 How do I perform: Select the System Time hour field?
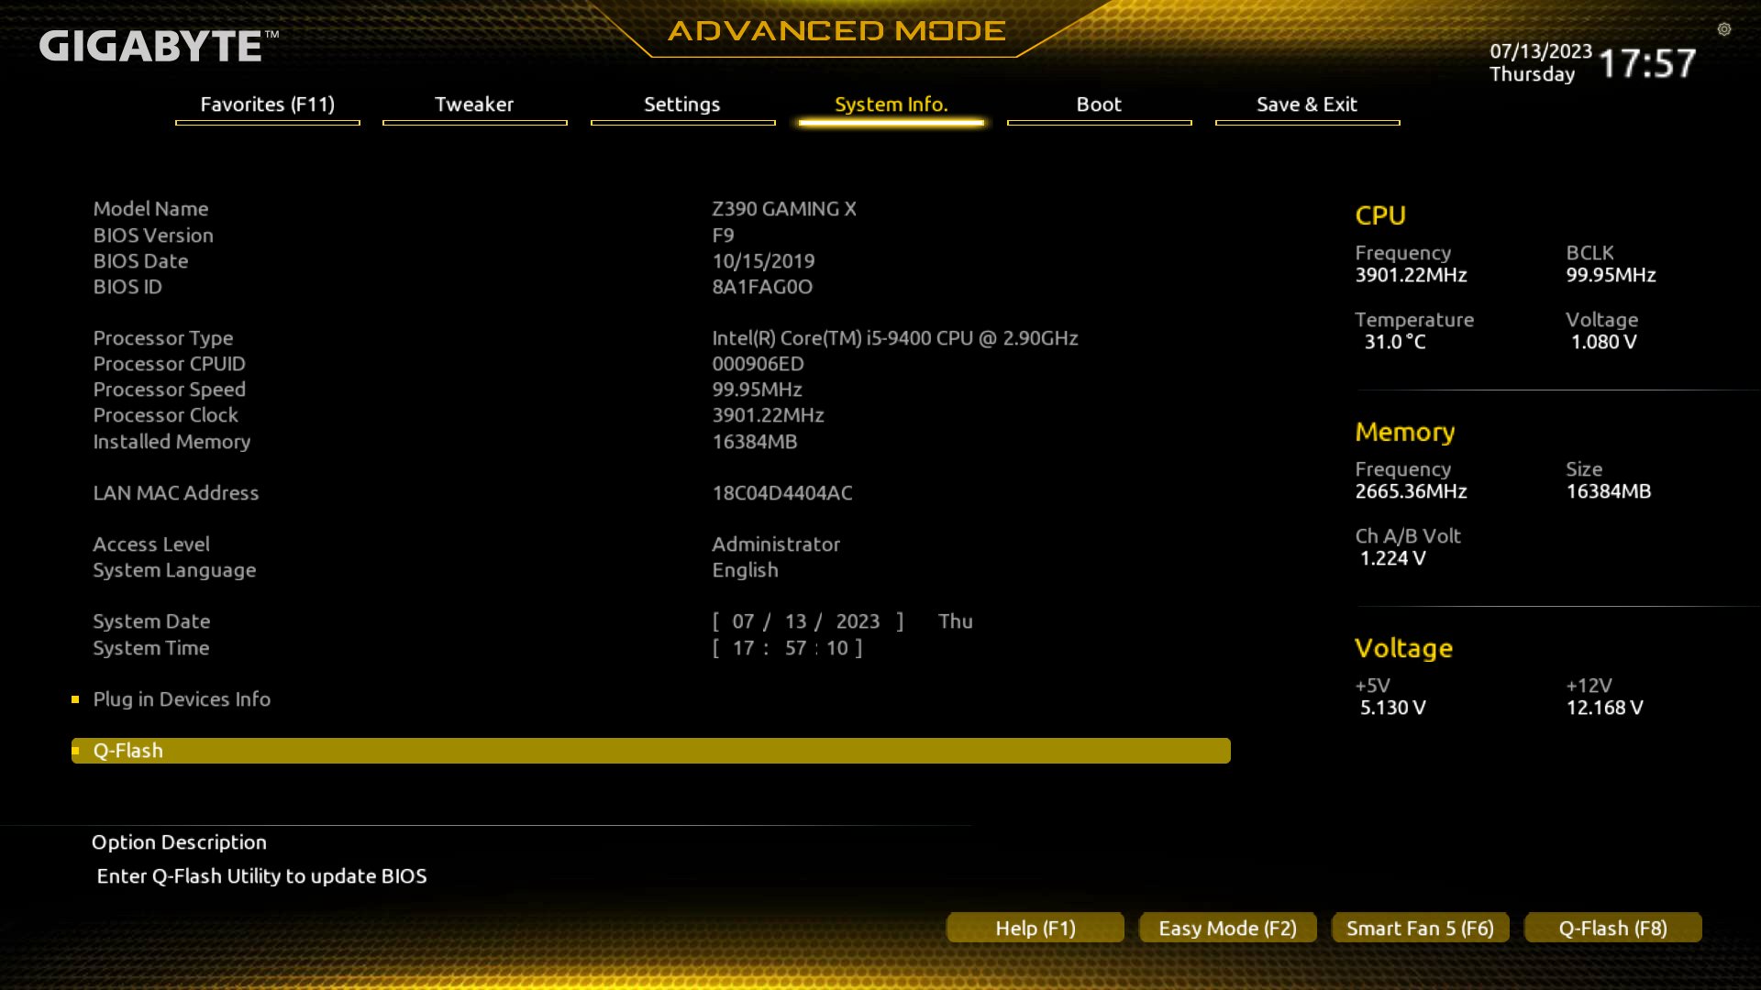pyautogui.click(x=743, y=648)
